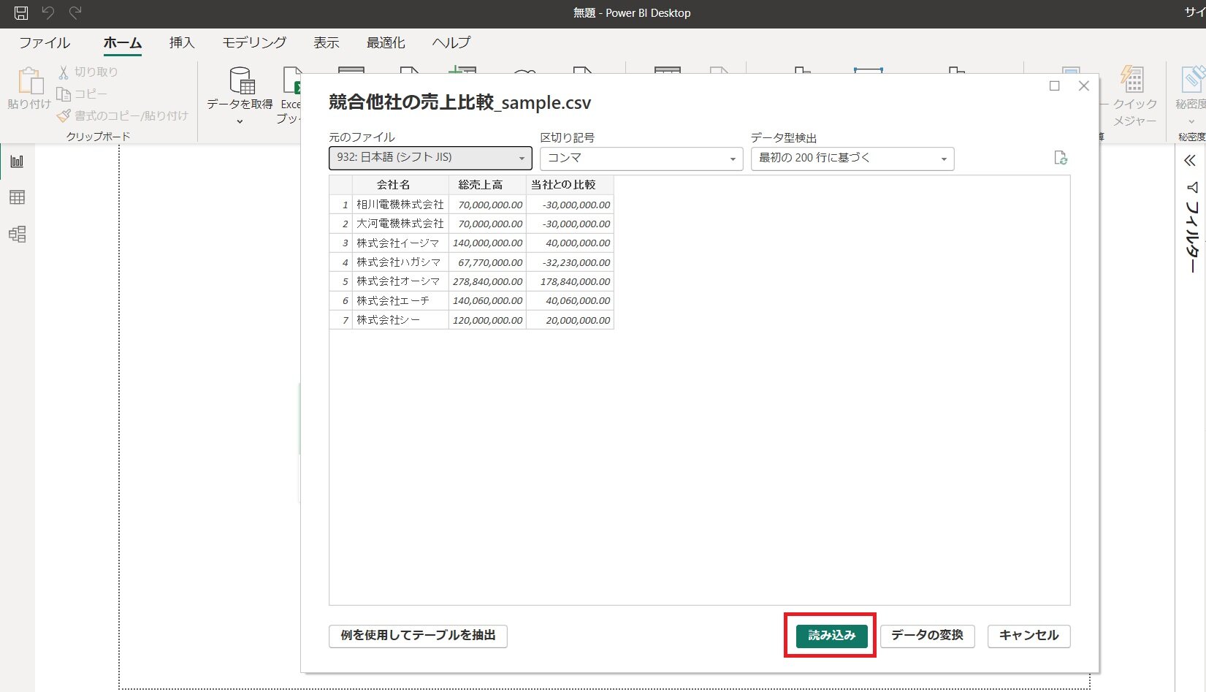Open 元のファイル encoding dropdown
This screenshot has height=692, width=1206.
coord(430,158)
